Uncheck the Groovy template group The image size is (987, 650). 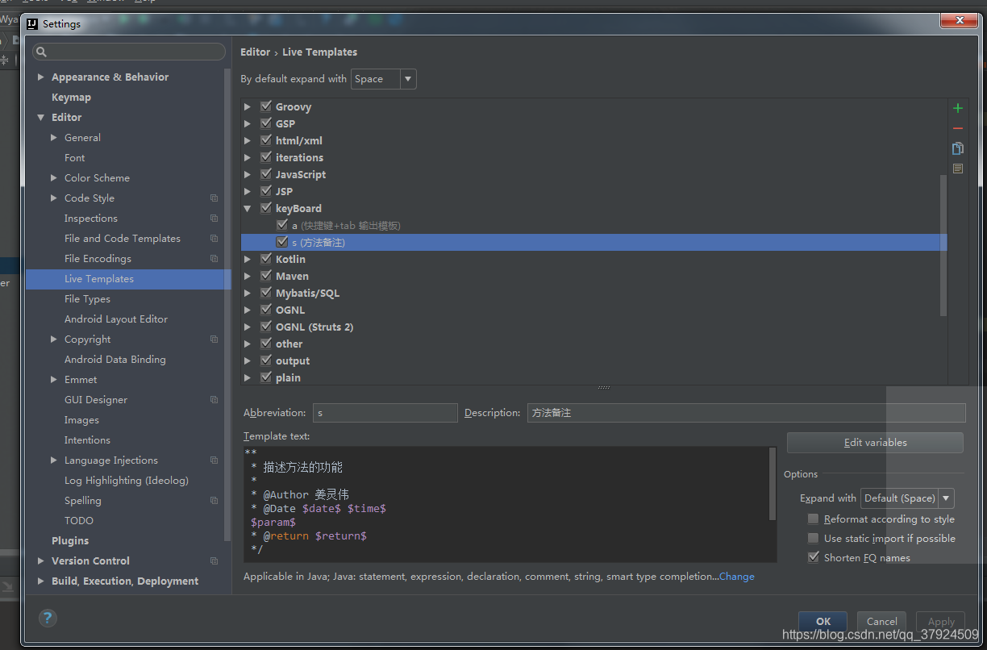[266, 106]
